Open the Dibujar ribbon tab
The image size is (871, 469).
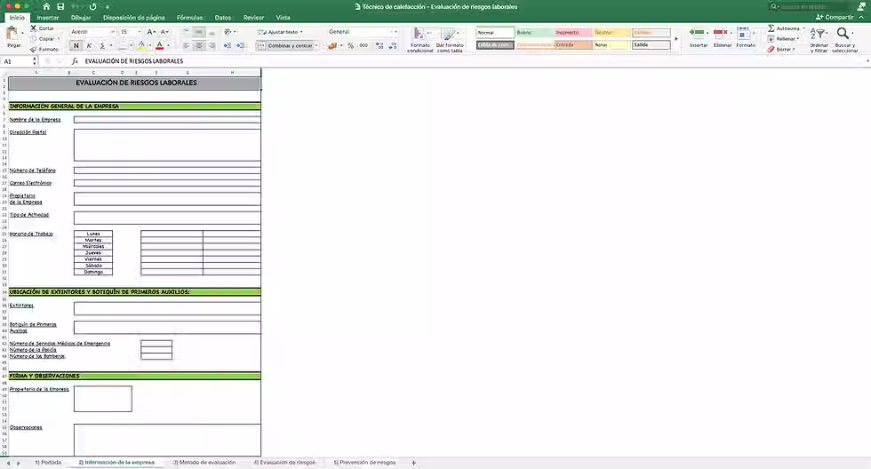[81, 18]
